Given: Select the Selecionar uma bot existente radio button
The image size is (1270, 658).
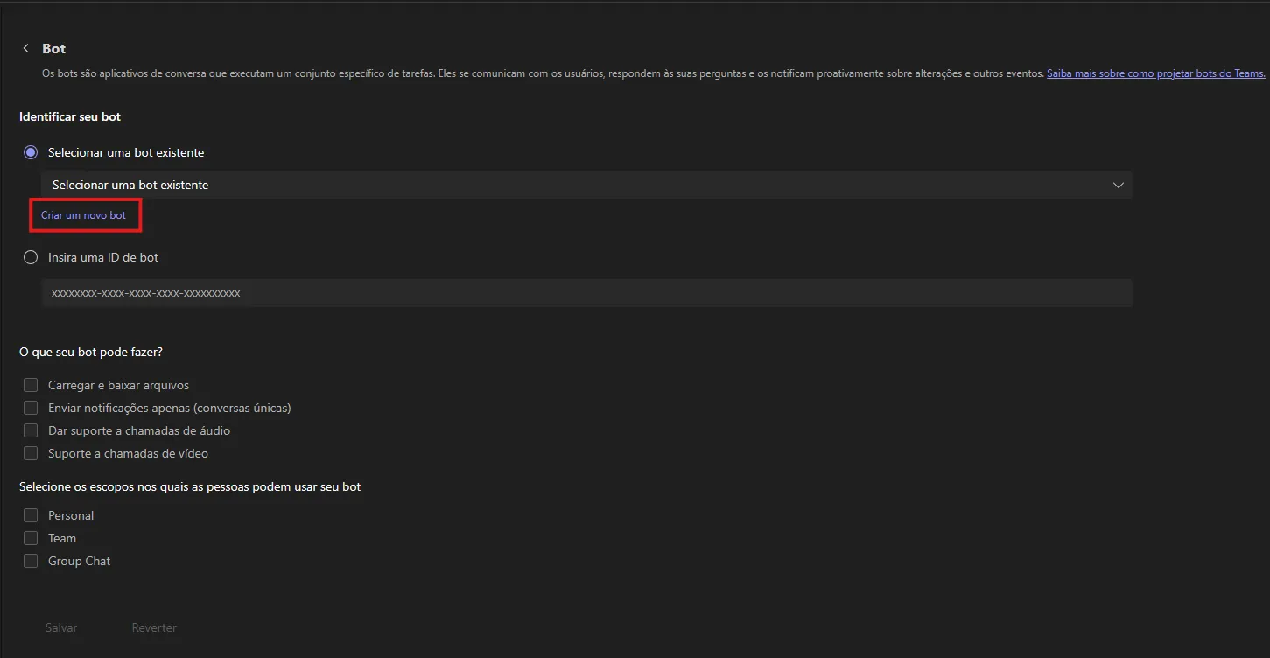Looking at the screenshot, I should (x=31, y=152).
